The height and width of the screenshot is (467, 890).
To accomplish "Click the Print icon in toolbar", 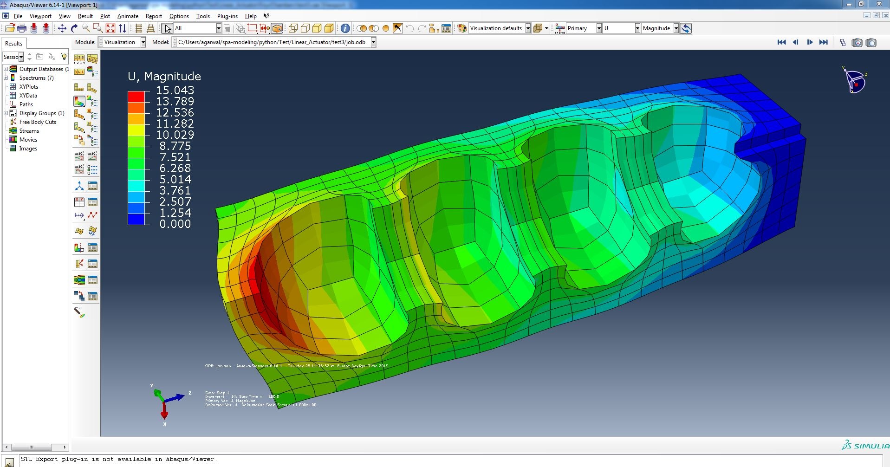I will click(22, 28).
